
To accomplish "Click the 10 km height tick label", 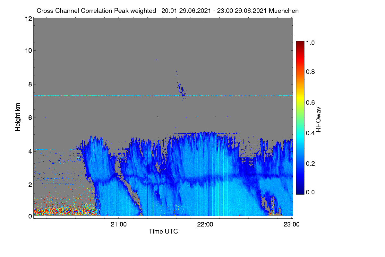I will click(28, 50).
